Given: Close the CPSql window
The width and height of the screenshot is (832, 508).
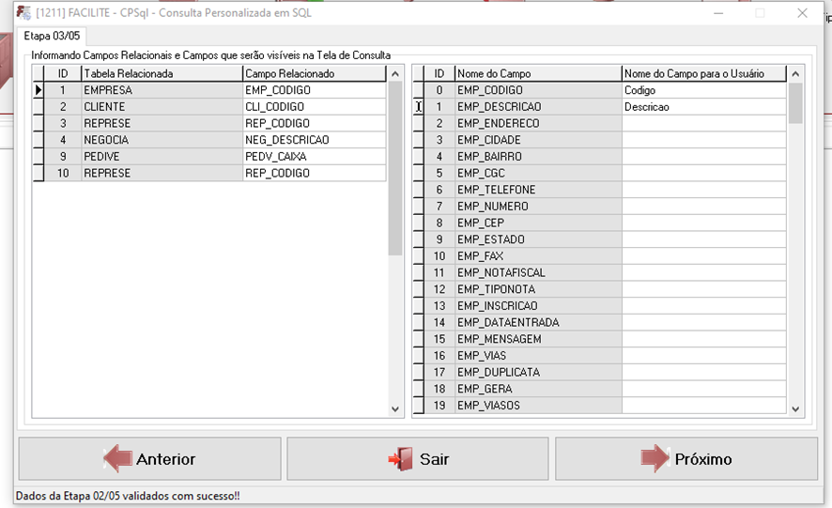Looking at the screenshot, I should pyautogui.click(x=802, y=13).
